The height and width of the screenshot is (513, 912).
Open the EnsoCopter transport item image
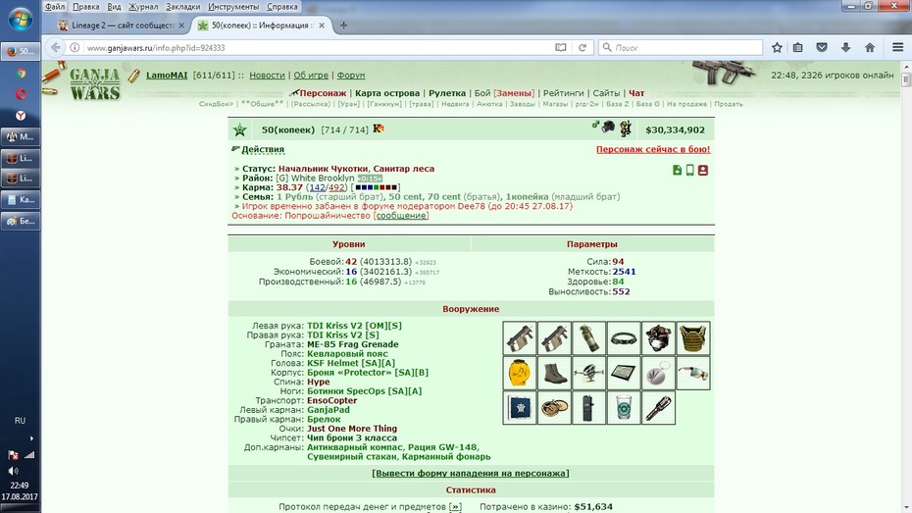pyautogui.click(x=589, y=373)
